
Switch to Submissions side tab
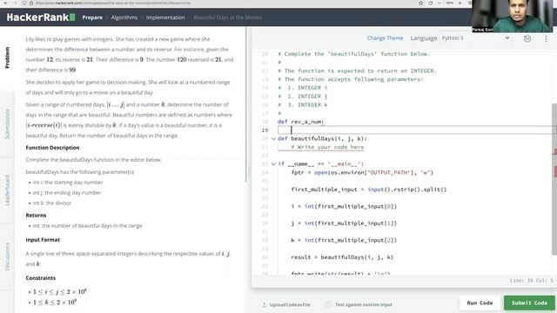tap(7, 123)
